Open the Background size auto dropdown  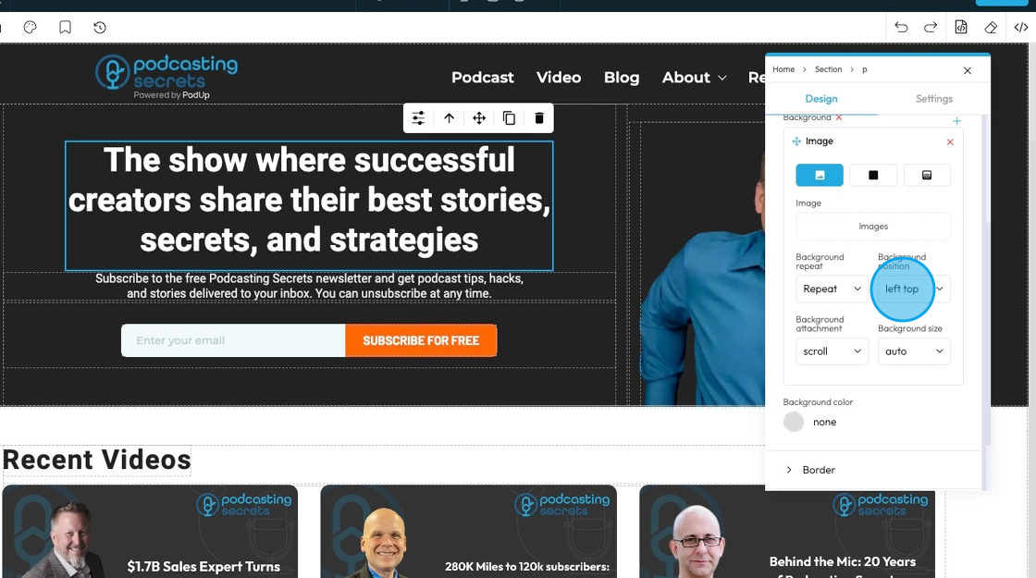914,351
